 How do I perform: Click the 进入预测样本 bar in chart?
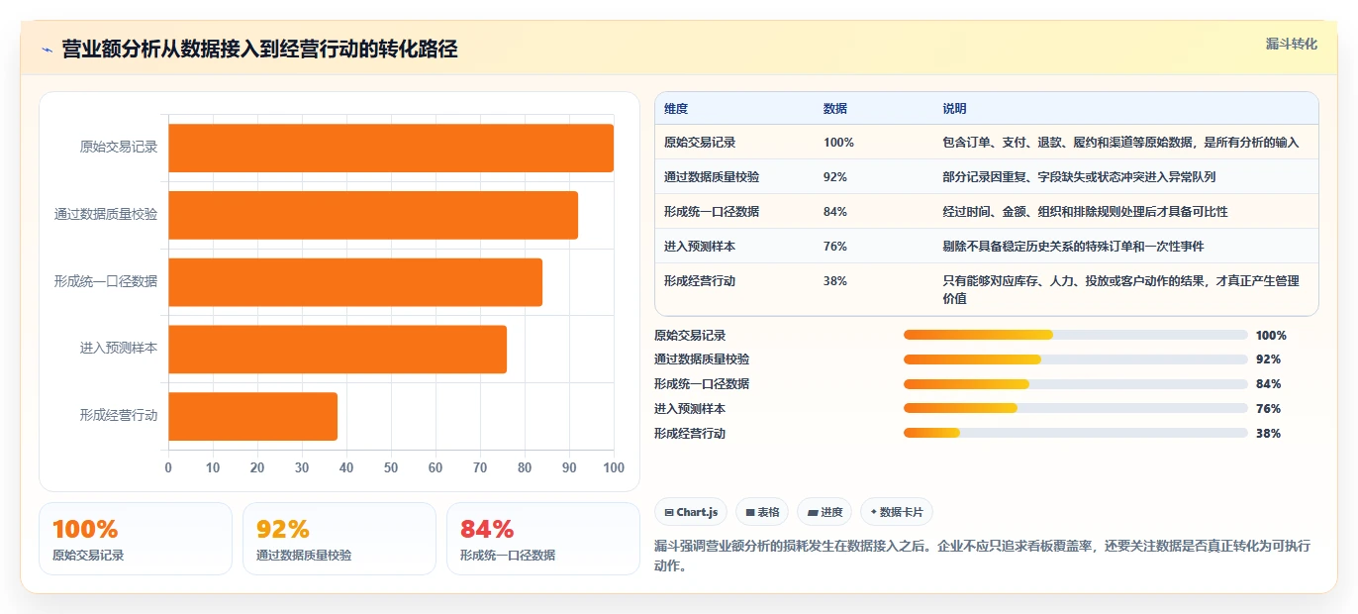(338, 350)
